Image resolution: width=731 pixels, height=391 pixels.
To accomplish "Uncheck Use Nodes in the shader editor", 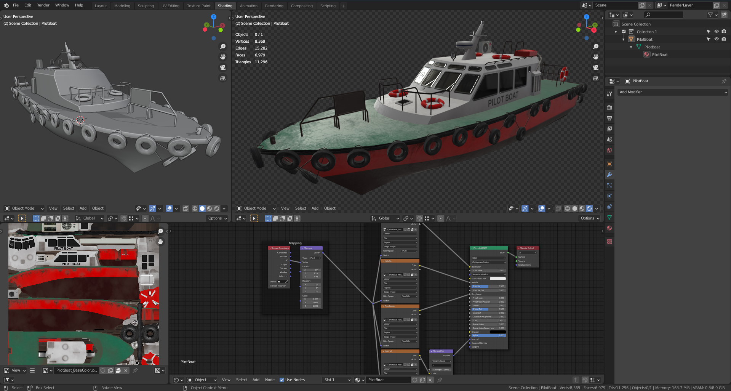I will (282, 380).
